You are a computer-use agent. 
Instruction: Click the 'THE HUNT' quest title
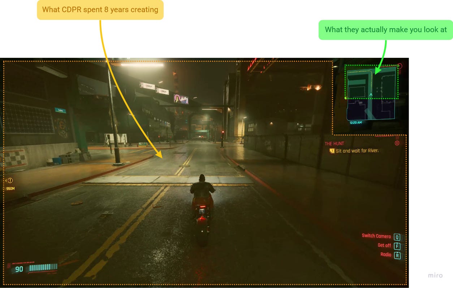[x=334, y=143]
